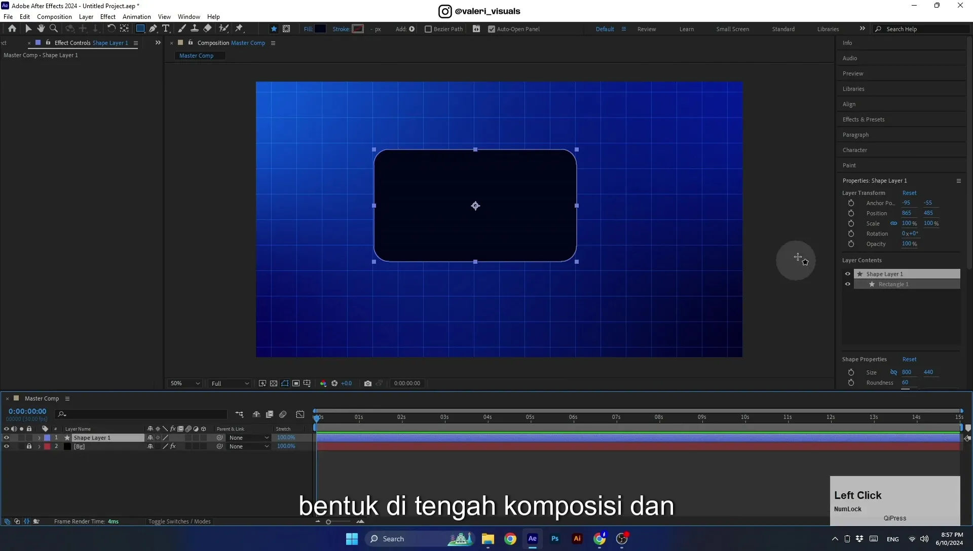Click the Search Help field
This screenshot has width=973, height=551.
pos(922,29)
